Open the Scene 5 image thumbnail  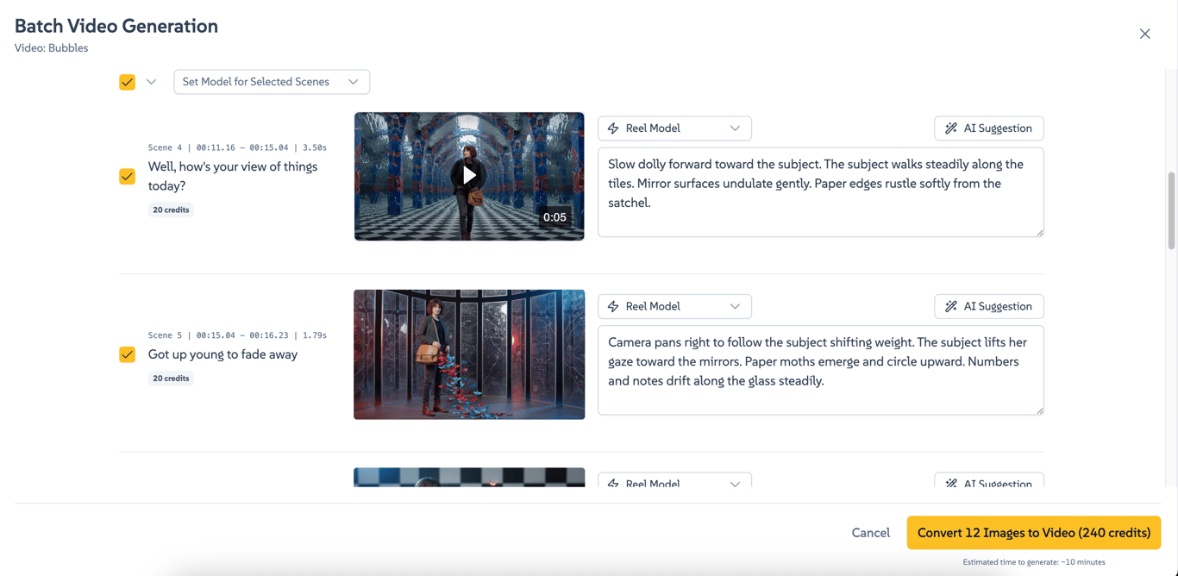469,354
